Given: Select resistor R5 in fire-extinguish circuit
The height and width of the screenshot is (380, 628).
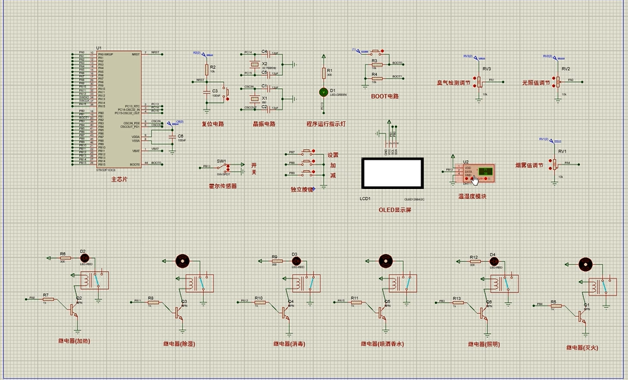Looking at the screenshot, I should [556, 306].
